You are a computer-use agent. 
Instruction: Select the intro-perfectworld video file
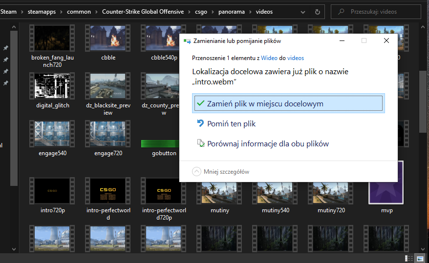108,199
